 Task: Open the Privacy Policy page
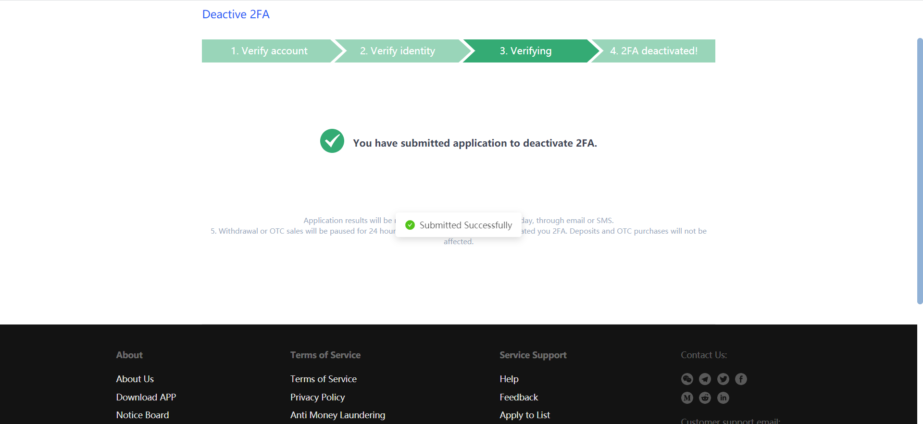pos(317,397)
